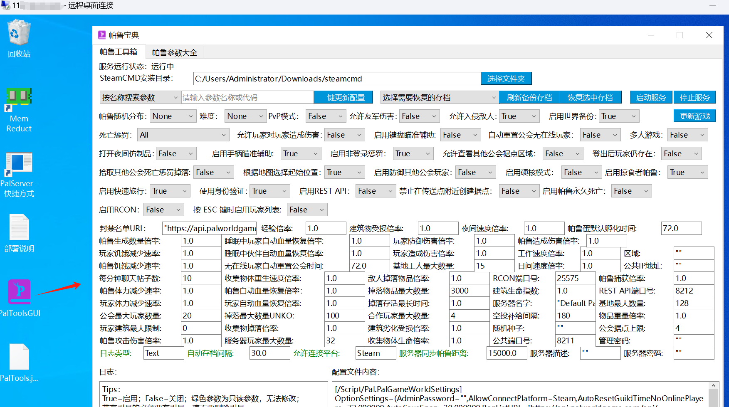
Task: Open the PalTools.j... file icon
Action: [x=19, y=363]
